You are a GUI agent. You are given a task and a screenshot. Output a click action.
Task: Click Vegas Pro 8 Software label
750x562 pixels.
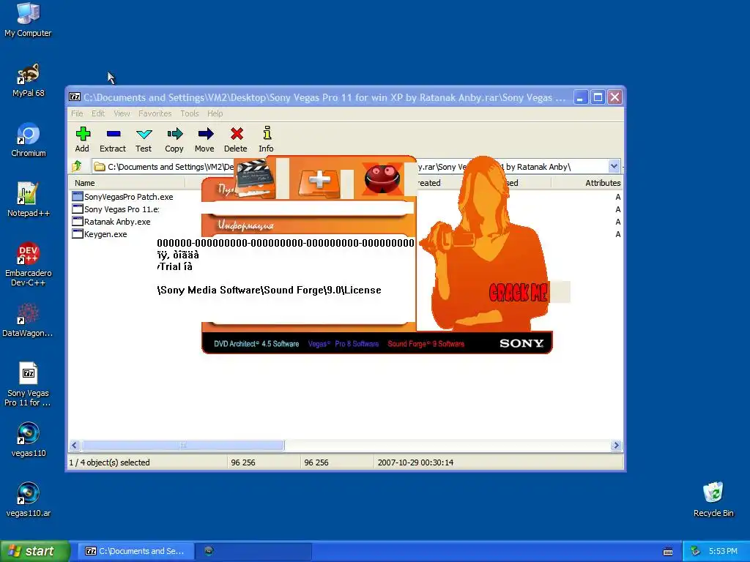point(344,344)
